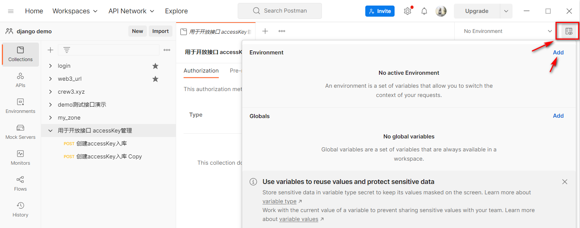The image size is (580, 228).
Task: Expand the login collection
Action: coord(50,66)
